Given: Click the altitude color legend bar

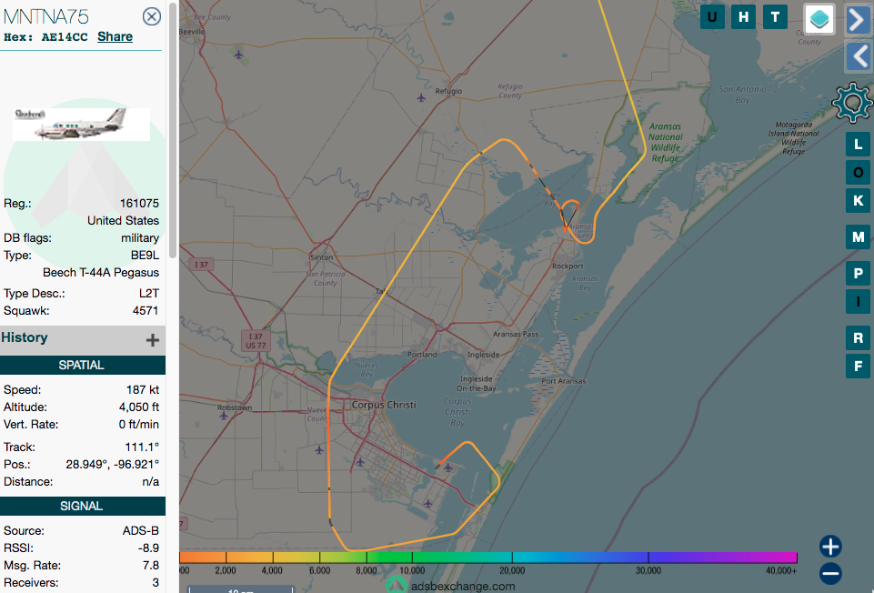Looking at the screenshot, I should click(x=488, y=558).
